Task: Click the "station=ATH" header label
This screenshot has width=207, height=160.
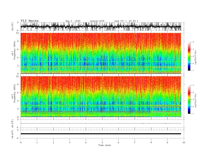Action: [97, 21]
